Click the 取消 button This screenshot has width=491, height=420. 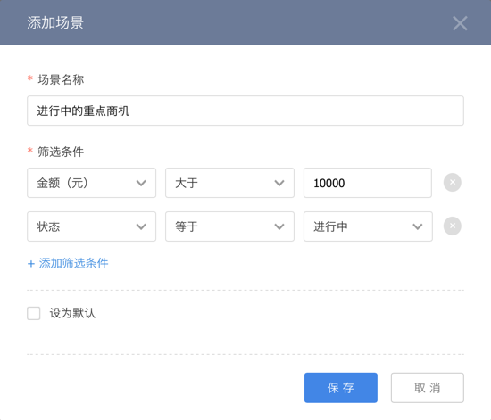427,388
